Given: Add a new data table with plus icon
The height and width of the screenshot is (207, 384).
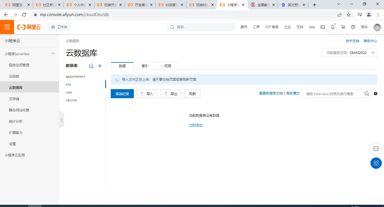Looking at the screenshot, I should coord(100,66).
